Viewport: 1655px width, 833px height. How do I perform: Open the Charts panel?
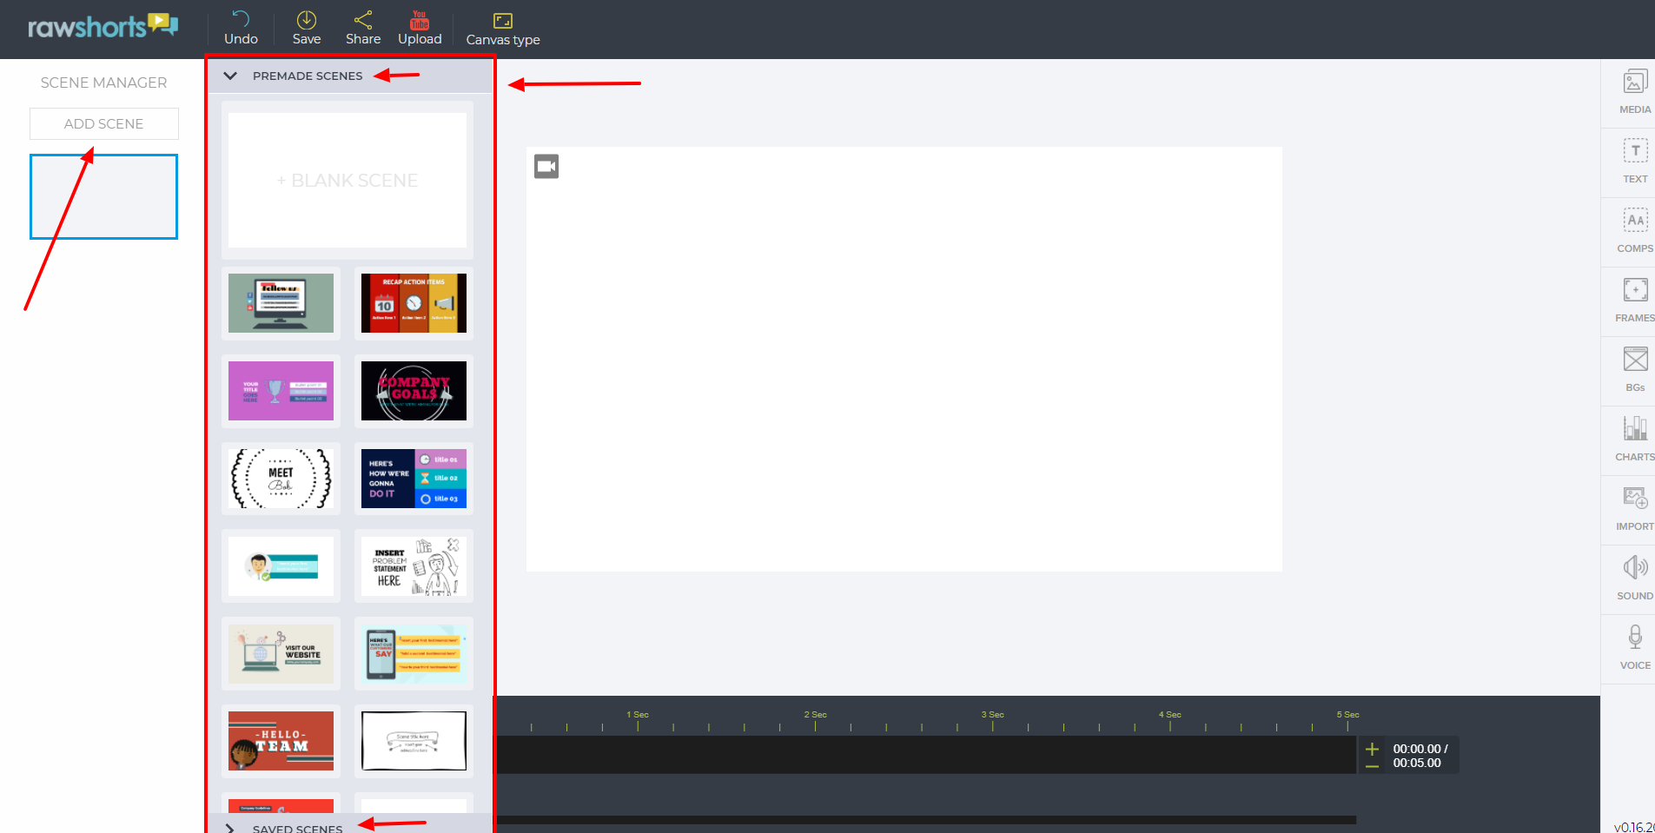point(1635,440)
